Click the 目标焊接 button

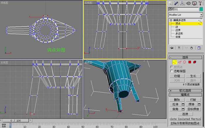tap(193, 109)
